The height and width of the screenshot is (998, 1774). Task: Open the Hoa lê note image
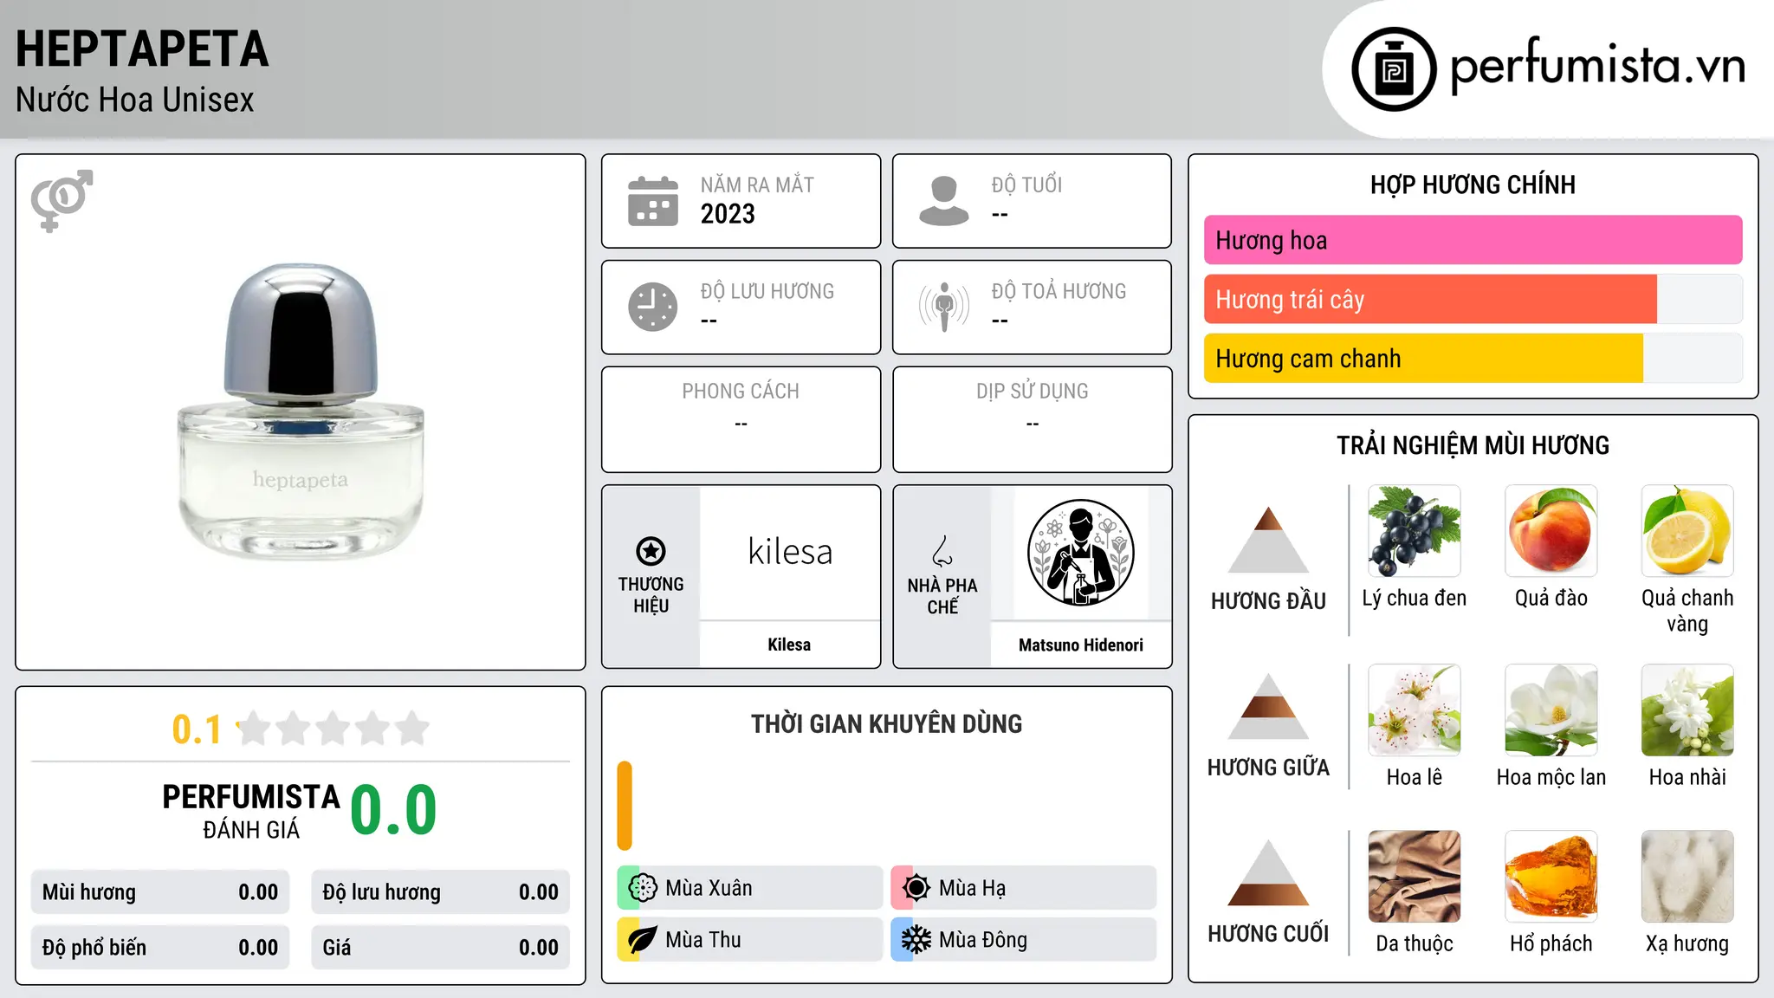click(x=1414, y=710)
